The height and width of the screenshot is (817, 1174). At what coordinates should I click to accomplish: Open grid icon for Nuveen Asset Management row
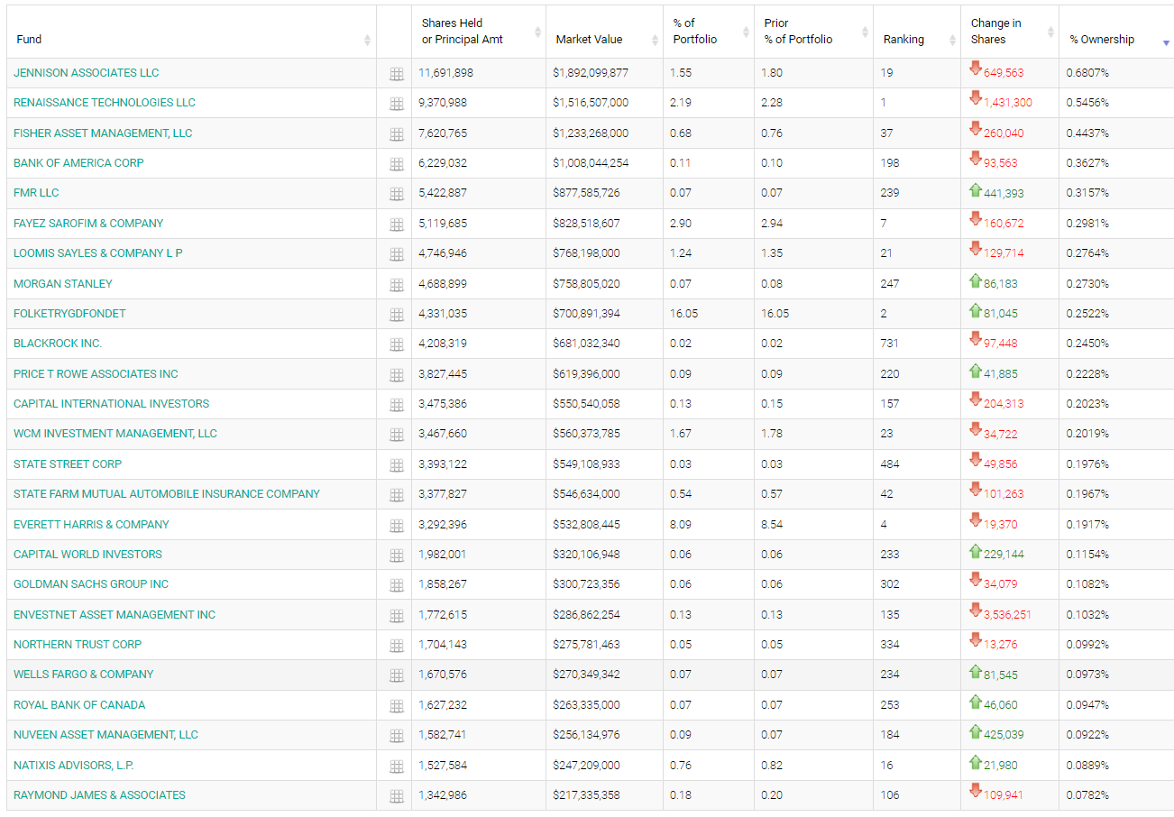click(397, 736)
